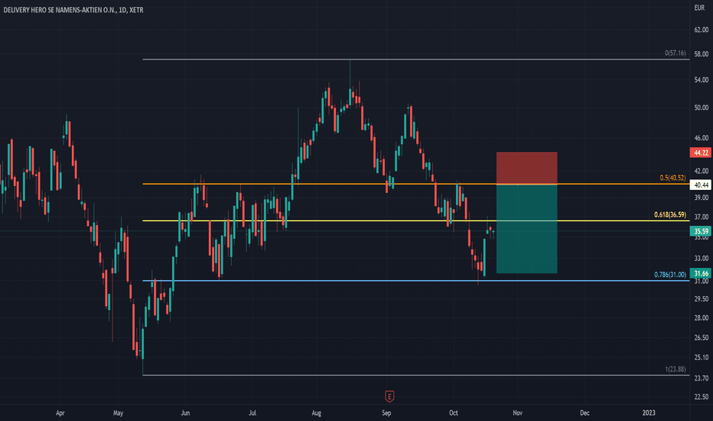Click the Dec label on time axis
The width and height of the screenshot is (713, 421).
(x=584, y=413)
